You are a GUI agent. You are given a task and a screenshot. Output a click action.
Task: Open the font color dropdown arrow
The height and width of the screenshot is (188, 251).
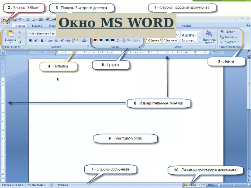[x=88, y=40]
